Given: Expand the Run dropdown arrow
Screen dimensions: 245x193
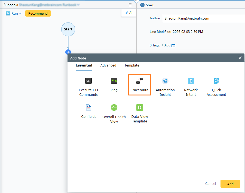Looking at the screenshot, I should pos(20,14).
